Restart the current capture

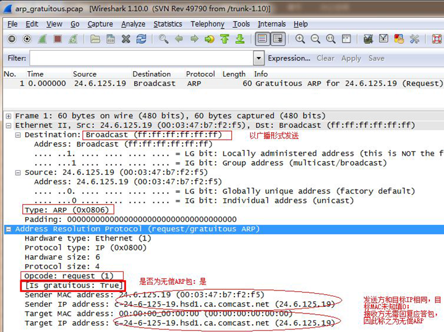point(73,39)
